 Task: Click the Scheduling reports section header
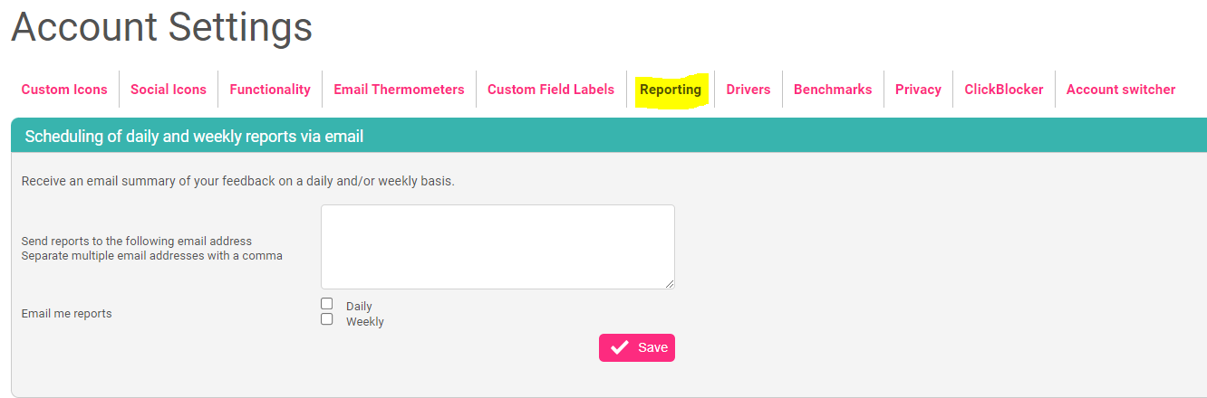[609, 137]
